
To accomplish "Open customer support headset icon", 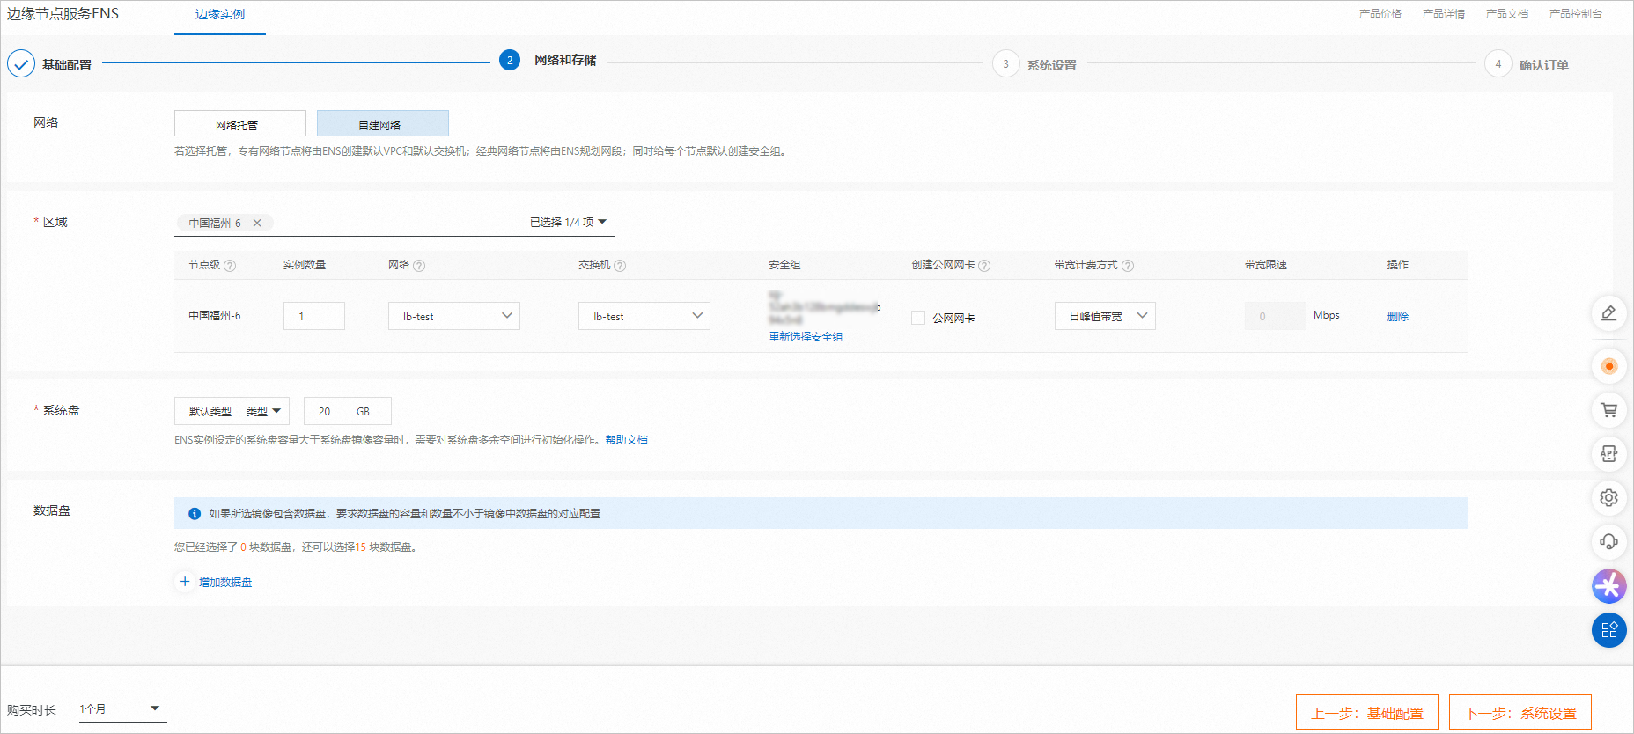I will [1608, 542].
